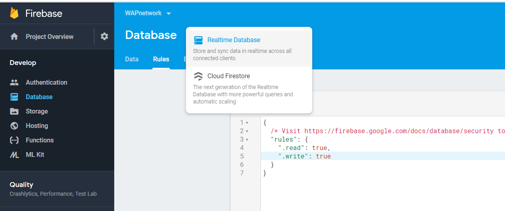Click the Cloud Firestore icon in popup

198,76
